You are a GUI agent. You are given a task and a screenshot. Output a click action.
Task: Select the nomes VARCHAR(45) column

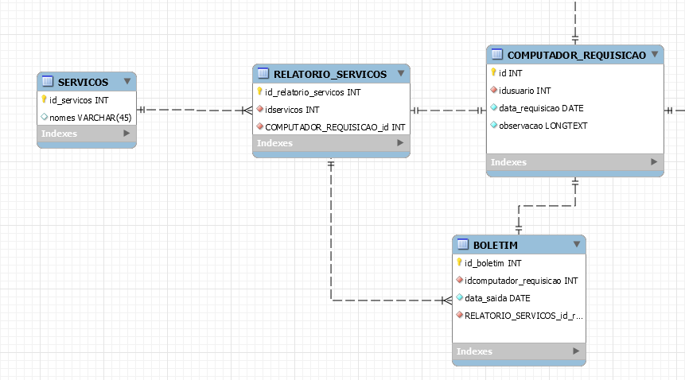(87, 118)
